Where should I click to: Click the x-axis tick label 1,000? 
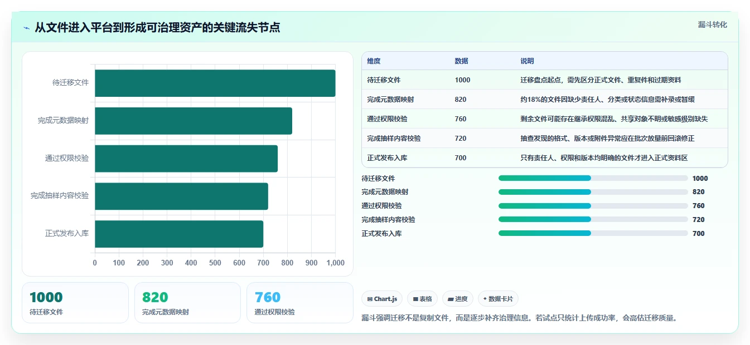pos(335,263)
